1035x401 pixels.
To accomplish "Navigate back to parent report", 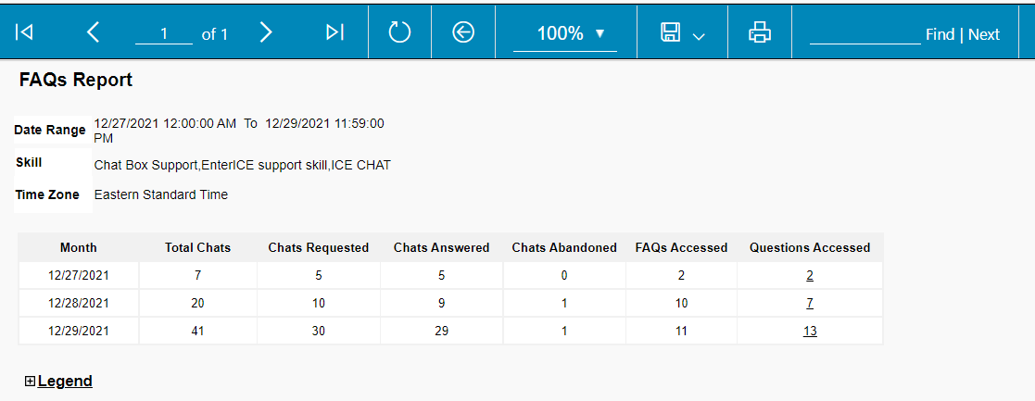I will coord(463,32).
